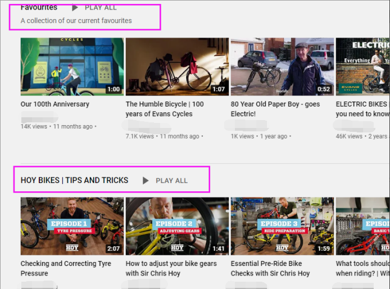This screenshot has height=289, width=390.
Task: Click 'Checking and Correcting Tyre Pressure' title
Action: click(x=66, y=268)
